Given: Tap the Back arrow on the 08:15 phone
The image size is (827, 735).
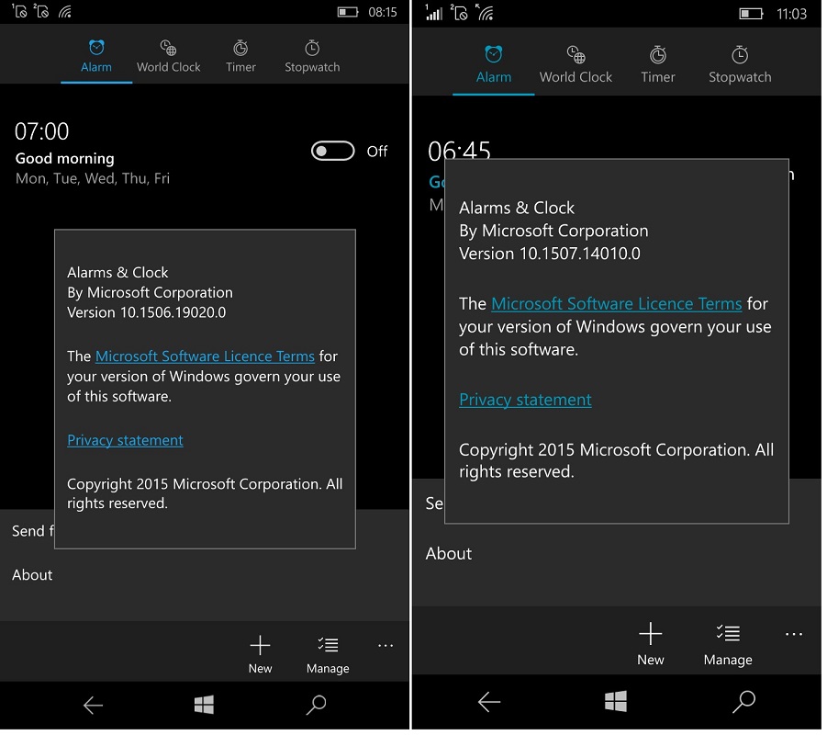Looking at the screenshot, I should point(93,705).
